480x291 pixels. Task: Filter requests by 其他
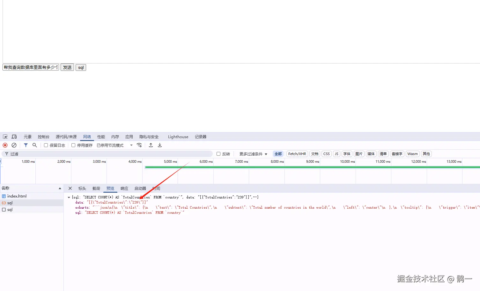[x=426, y=154]
